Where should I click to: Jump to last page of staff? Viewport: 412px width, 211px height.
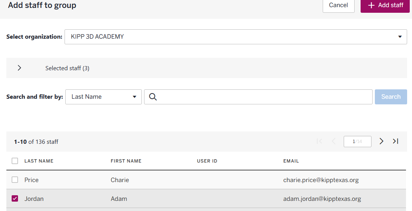pyautogui.click(x=395, y=141)
